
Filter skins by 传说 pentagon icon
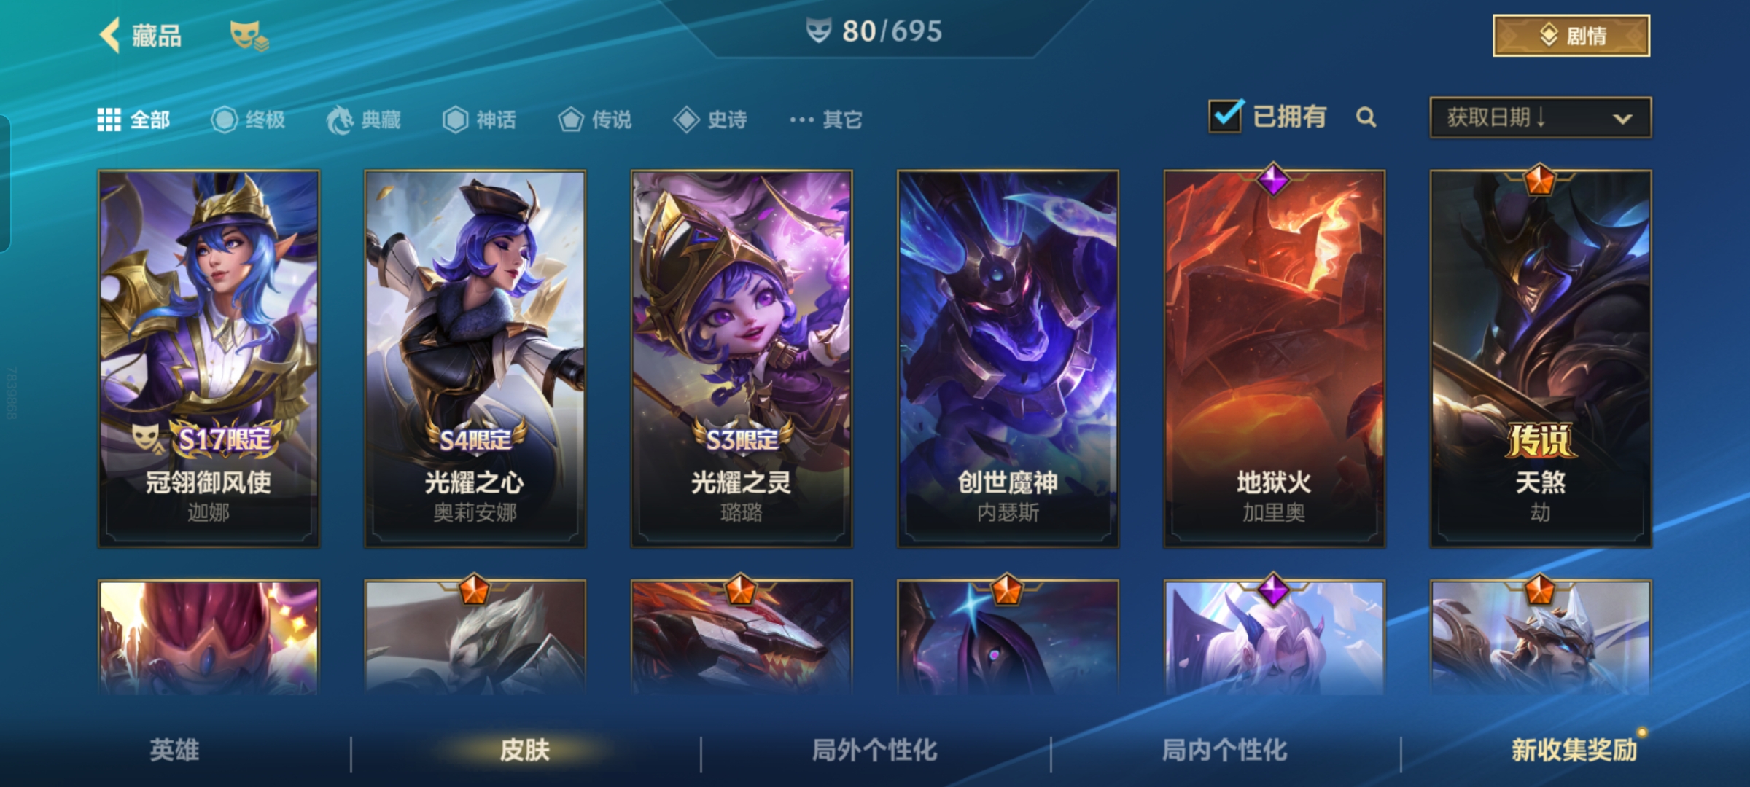(x=571, y=120)
